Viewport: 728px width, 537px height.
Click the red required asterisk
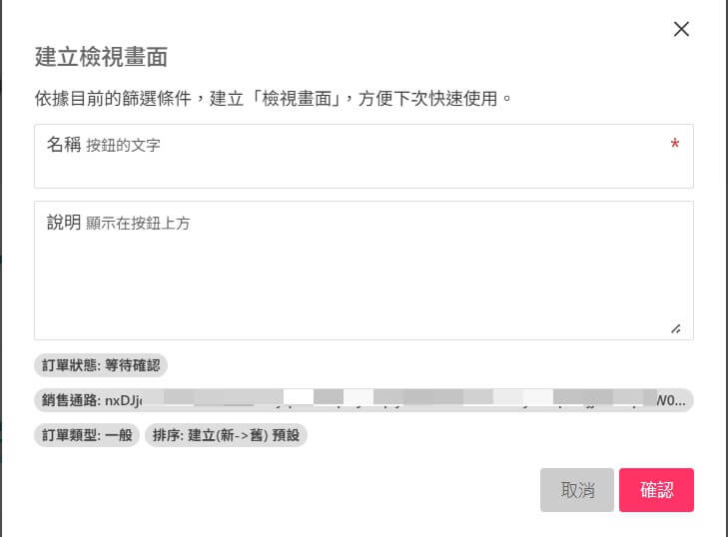tap(675, 146)
